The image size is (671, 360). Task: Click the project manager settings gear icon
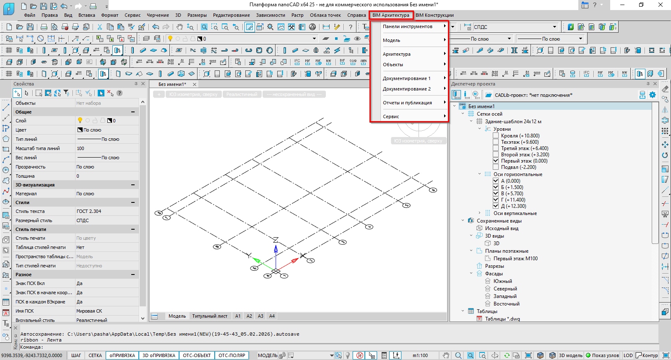pyautogui.click(x=653, y=95)
